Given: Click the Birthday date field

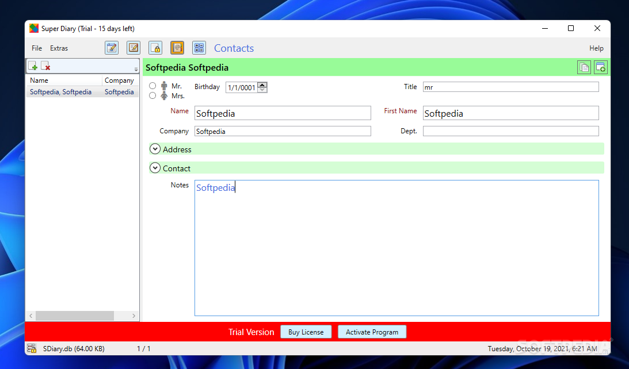Looking at the screenshot, I should tap(242, 87).
